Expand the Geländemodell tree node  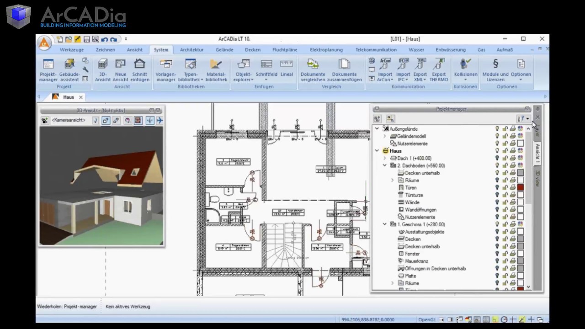(384, 136)
